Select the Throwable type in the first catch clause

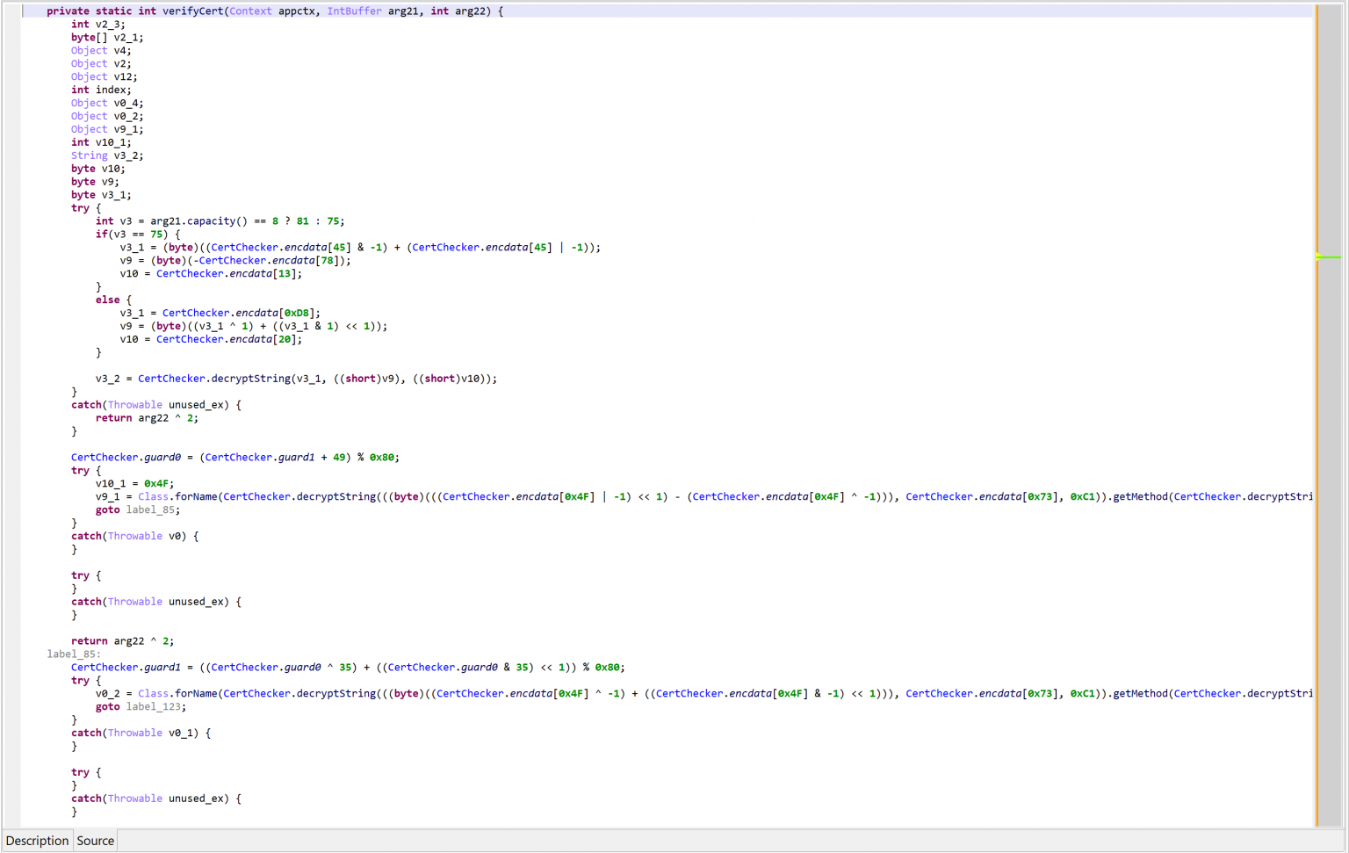click(134, 404)
